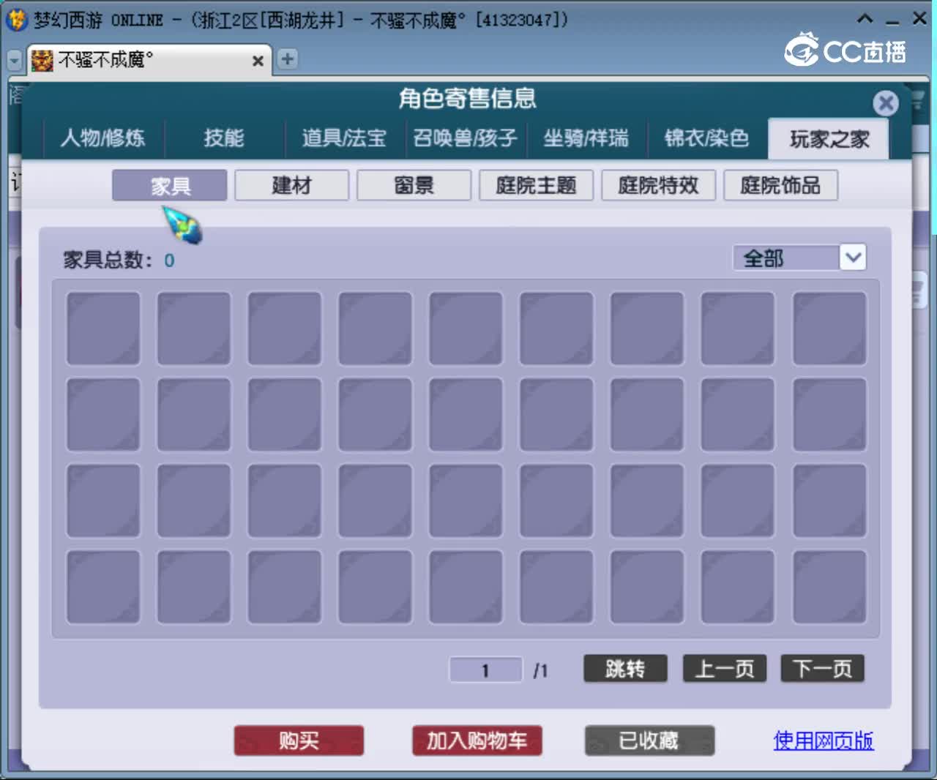The width and height of the screenshot is (937, 780).
Task: Show the 建材 sub-category
Action: (292, 186)
